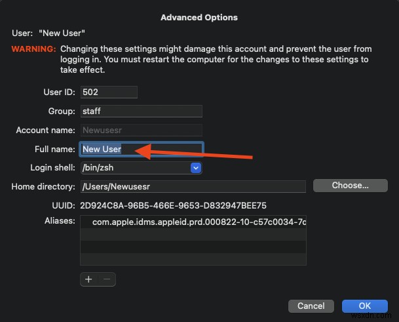Click the remove alias minus button
The height and width of the screenshot is (322, 399).
[x=107, y=279]
